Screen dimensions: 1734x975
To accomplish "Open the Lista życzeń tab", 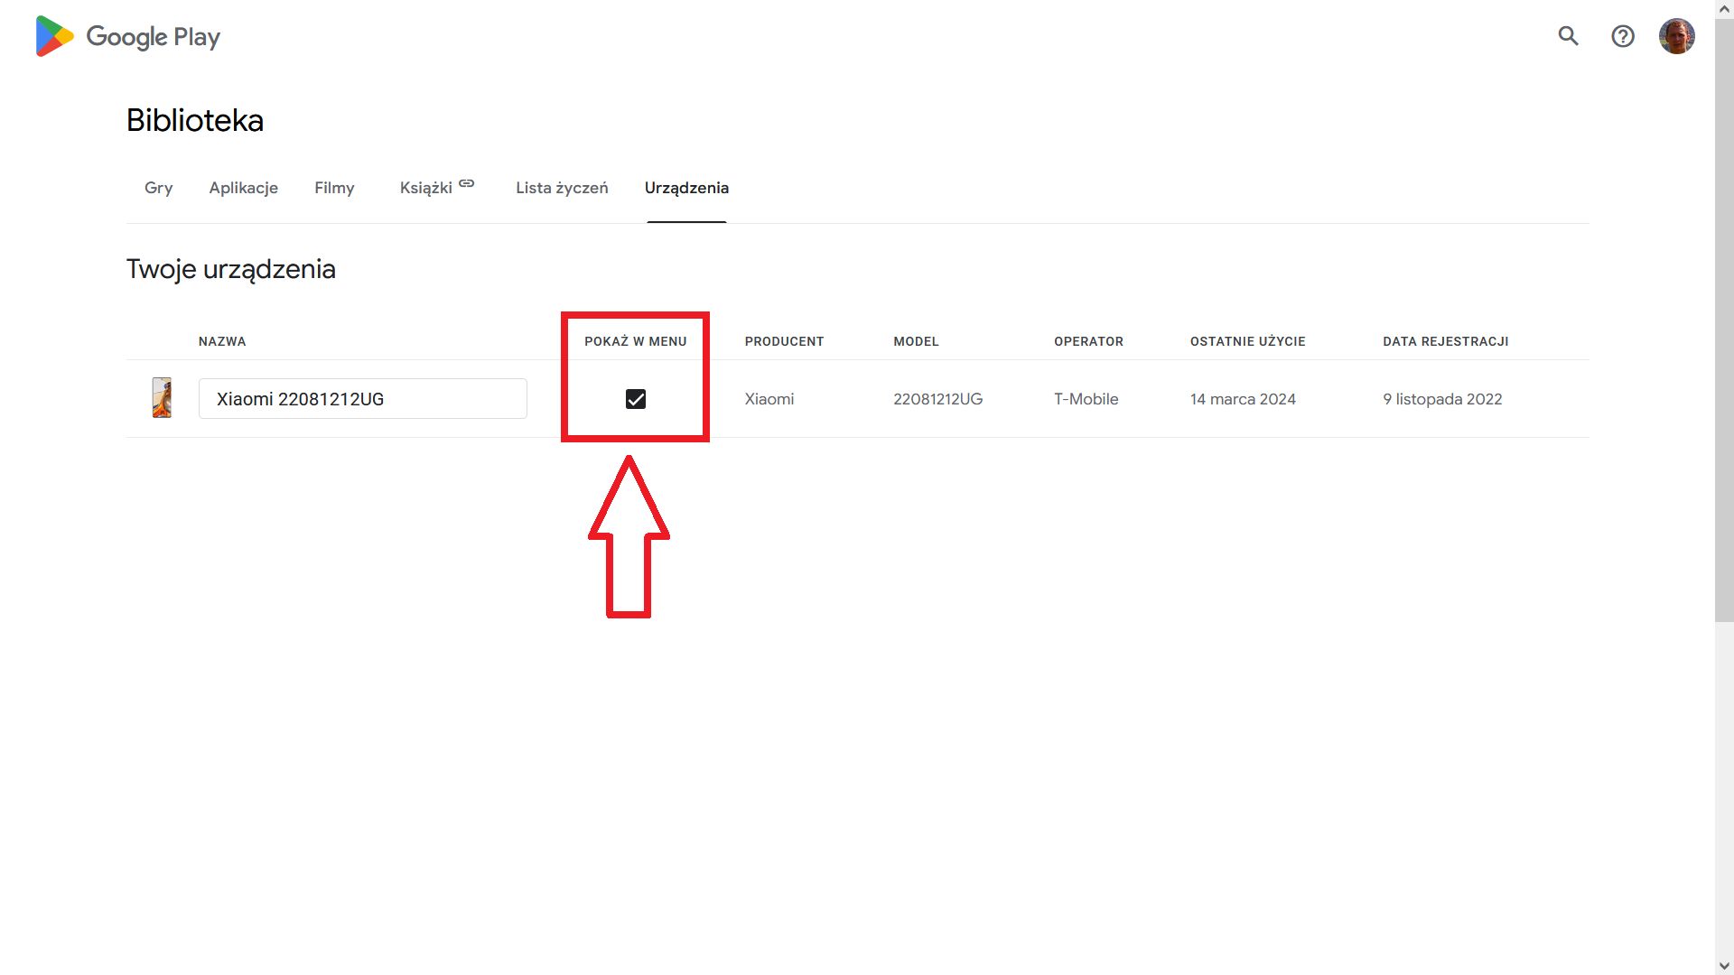I will pos(561,188).
